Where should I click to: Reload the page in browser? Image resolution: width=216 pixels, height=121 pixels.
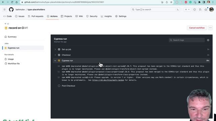(x=12, y=2)
